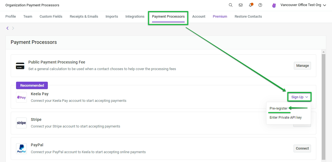Click the PayPal logo icon
The height and width of the screenshot is (162, 332).
[21, 148]
